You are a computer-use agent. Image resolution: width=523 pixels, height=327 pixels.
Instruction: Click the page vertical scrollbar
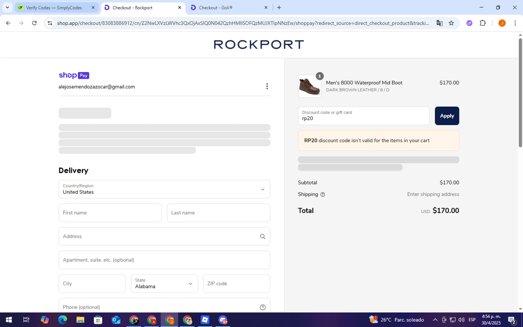click(x=520, y=92)
